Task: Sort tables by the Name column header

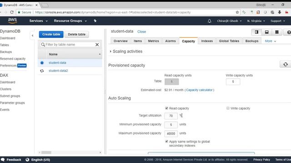Action: click(x=74, y=54)
